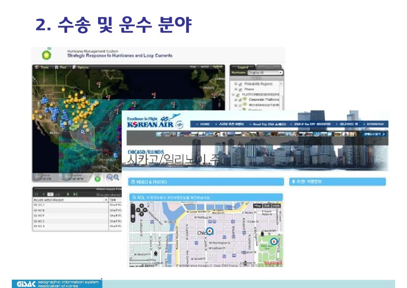This screenshot has height=288, width=407.
Task: Go to last page in assets table
Action: point(75,194)
